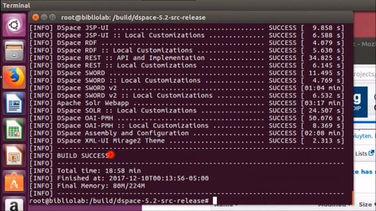Open LibreOffice Calc from the dock
This screenshot has width=376, height=211.
[x=14, y=130]
